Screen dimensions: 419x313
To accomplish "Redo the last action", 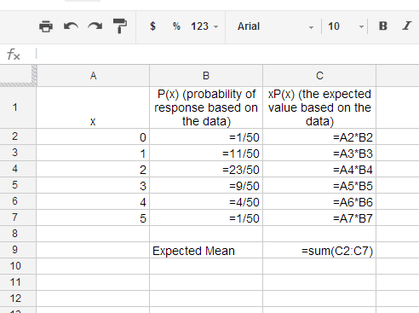I will (95, 26).
